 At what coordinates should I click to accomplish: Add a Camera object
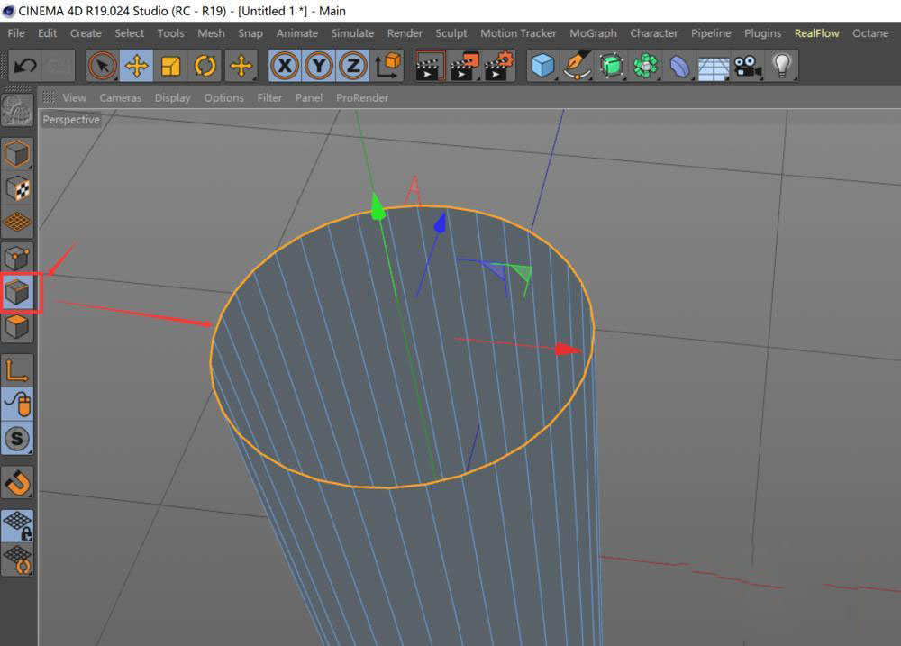[x=748, y=66]
